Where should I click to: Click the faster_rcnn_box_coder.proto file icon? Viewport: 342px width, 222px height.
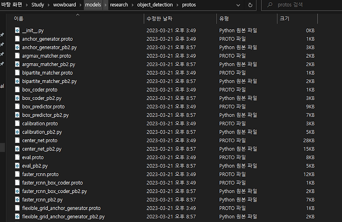pos(17,183)
